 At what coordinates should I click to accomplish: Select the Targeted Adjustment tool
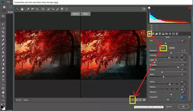[x=37, y=9]
